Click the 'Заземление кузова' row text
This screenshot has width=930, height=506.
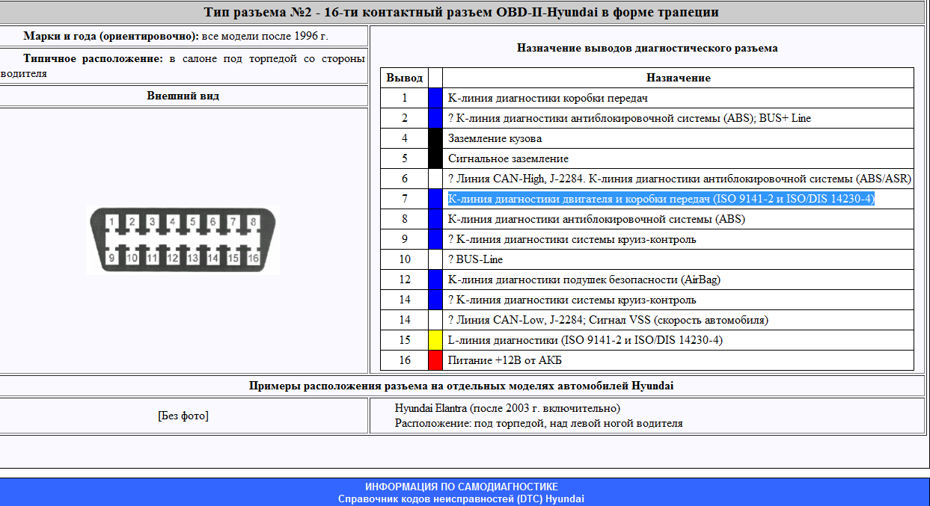tap(495, 138)
